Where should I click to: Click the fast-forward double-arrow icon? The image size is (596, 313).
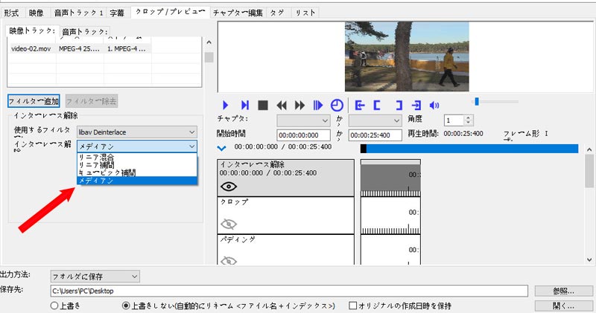(300, 105)
